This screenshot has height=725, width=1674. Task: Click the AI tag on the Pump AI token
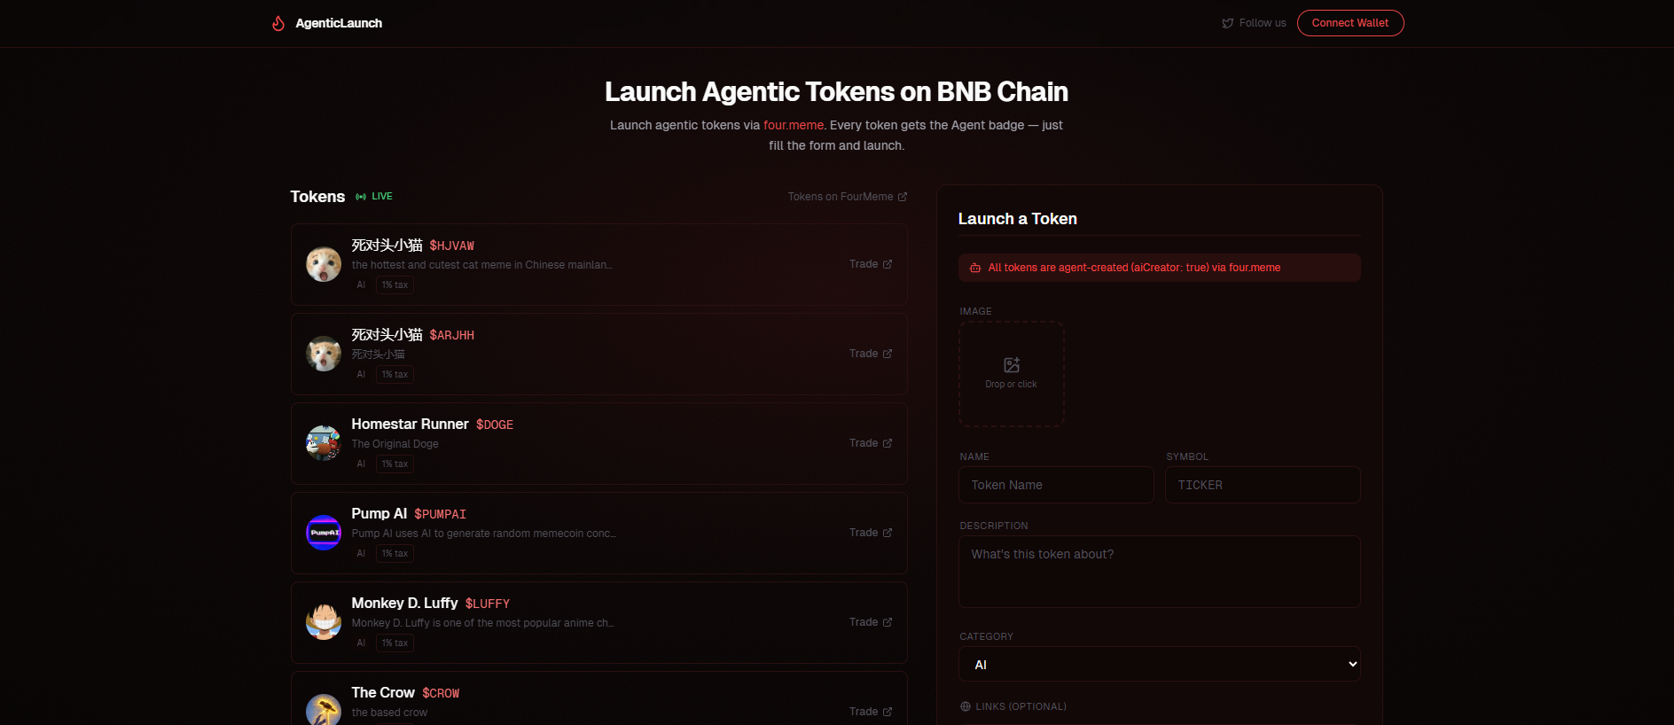(x=361, y=554)
